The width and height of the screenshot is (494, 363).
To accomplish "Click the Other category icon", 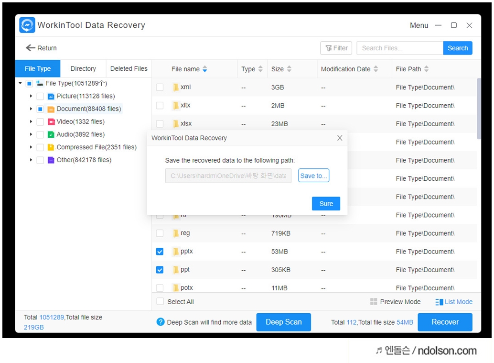I will coord(51,160).
